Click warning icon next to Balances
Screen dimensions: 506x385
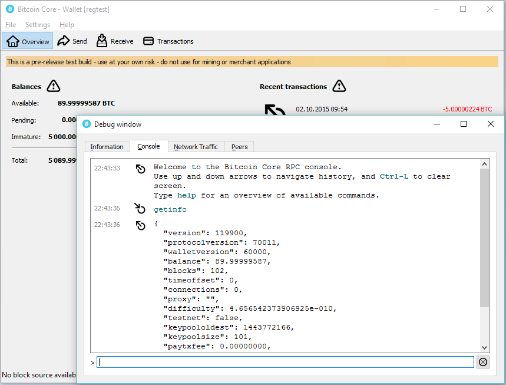tap(54, 87)
